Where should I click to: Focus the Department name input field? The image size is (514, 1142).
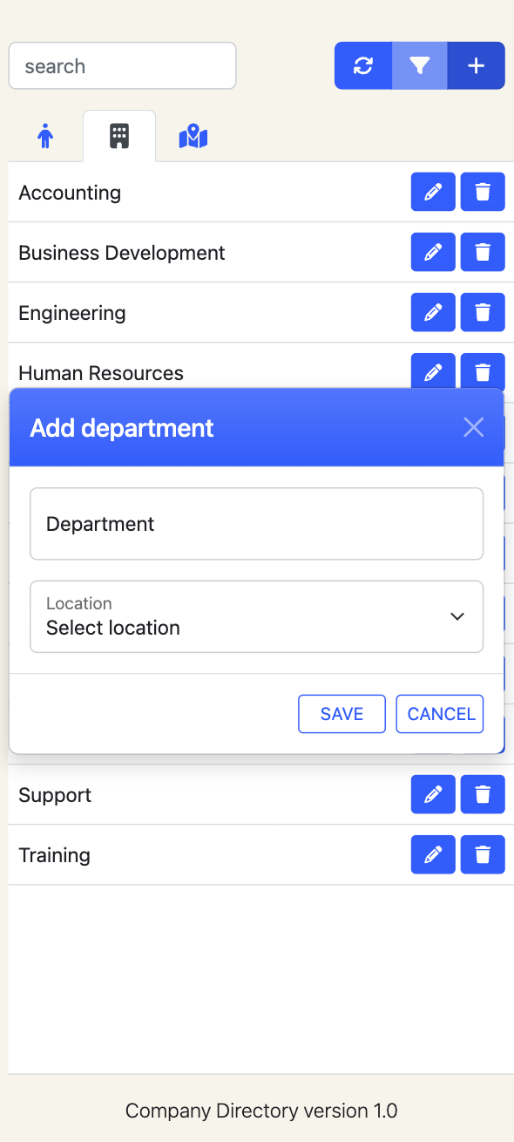[x=256, y=523]
